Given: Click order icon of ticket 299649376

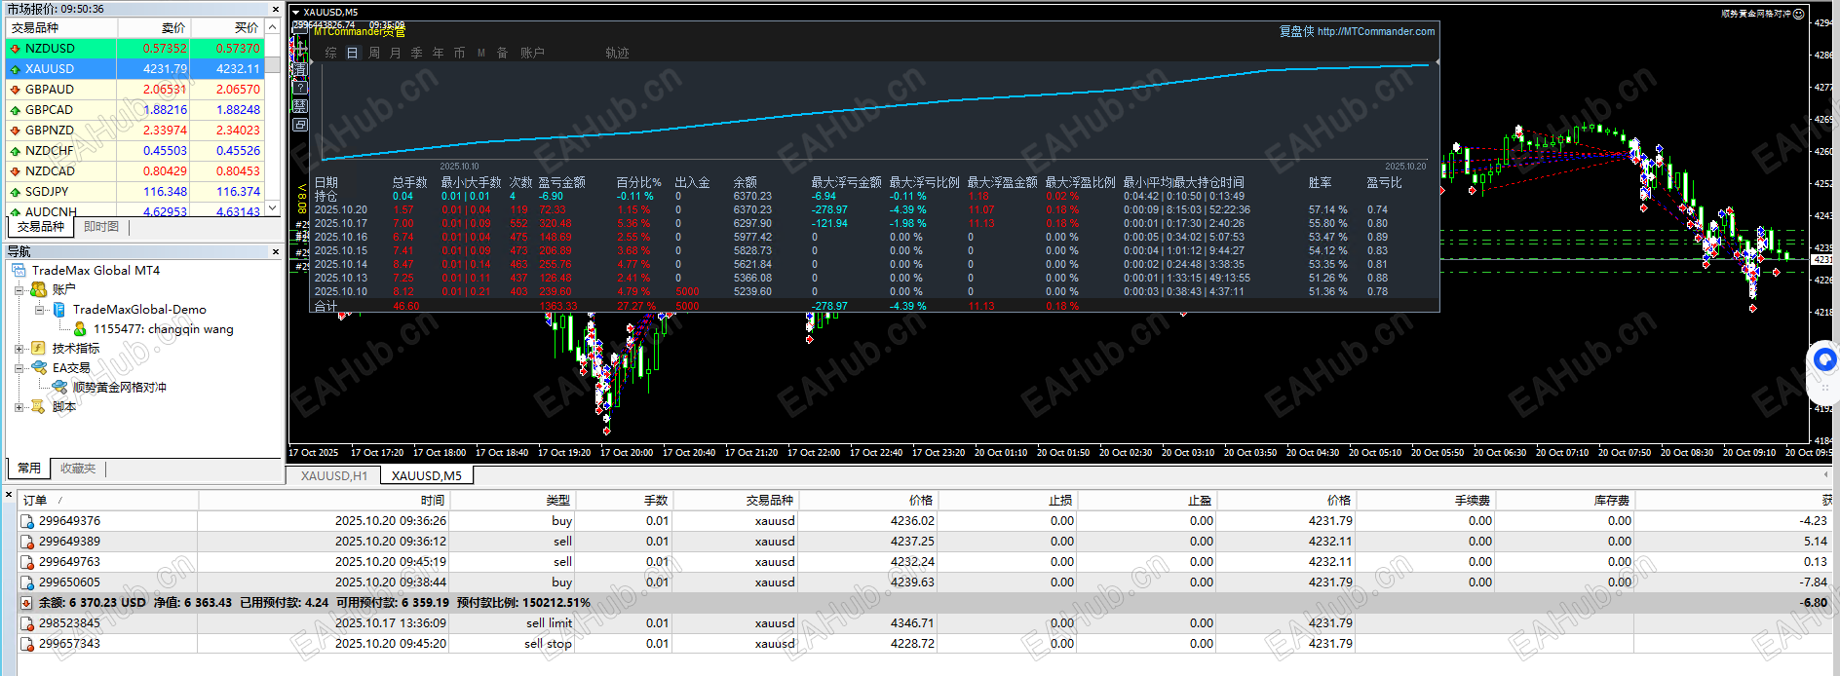Looking at the screenshot, I should (x=27, y=521).
